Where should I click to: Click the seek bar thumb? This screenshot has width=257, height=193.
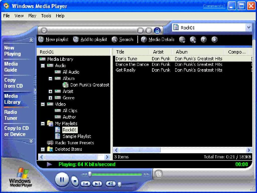[x=90, y=174]
